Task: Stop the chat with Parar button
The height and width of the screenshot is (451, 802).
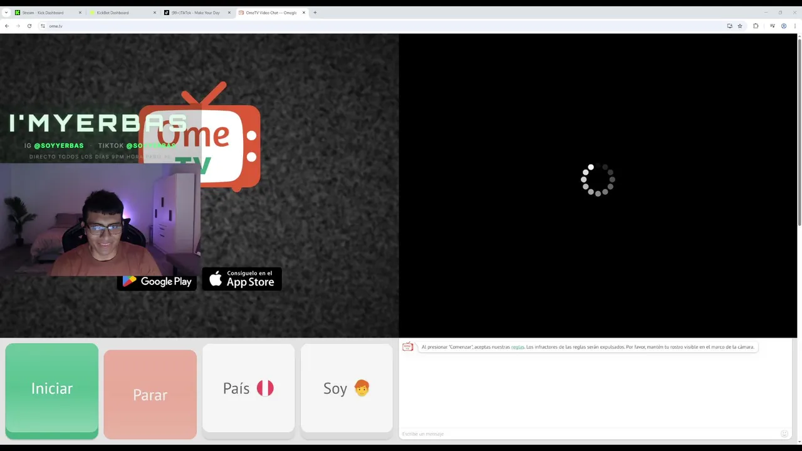Action: (150, 395)
